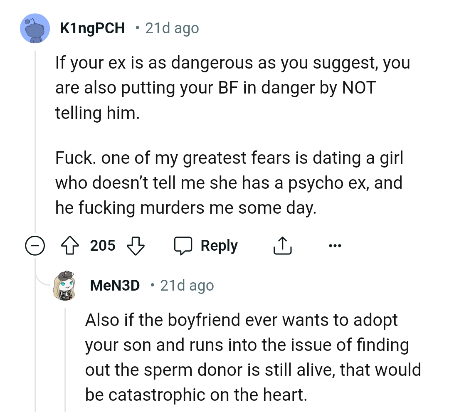Open MeN3D's profile via username

click(x=115, y=285)
